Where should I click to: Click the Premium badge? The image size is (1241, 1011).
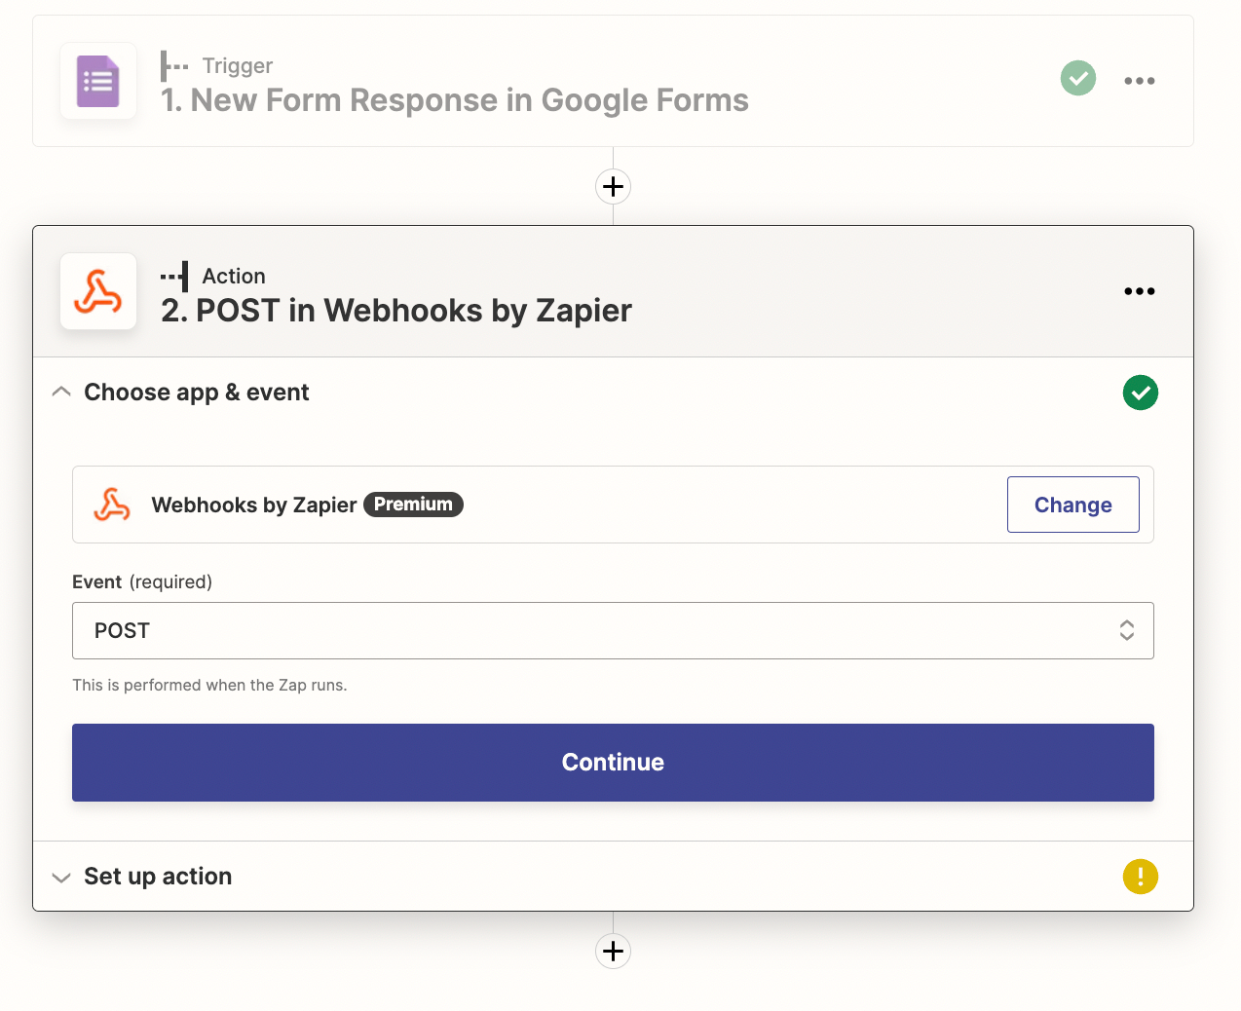point(413,505)
